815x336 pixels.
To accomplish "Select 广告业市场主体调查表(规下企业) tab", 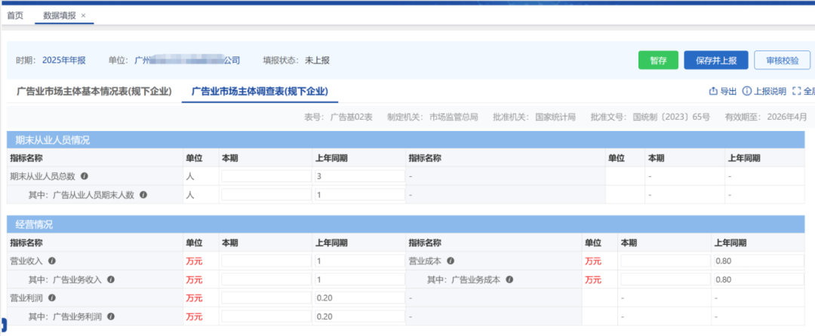I will pyautogui.click(x=260, y=92).
